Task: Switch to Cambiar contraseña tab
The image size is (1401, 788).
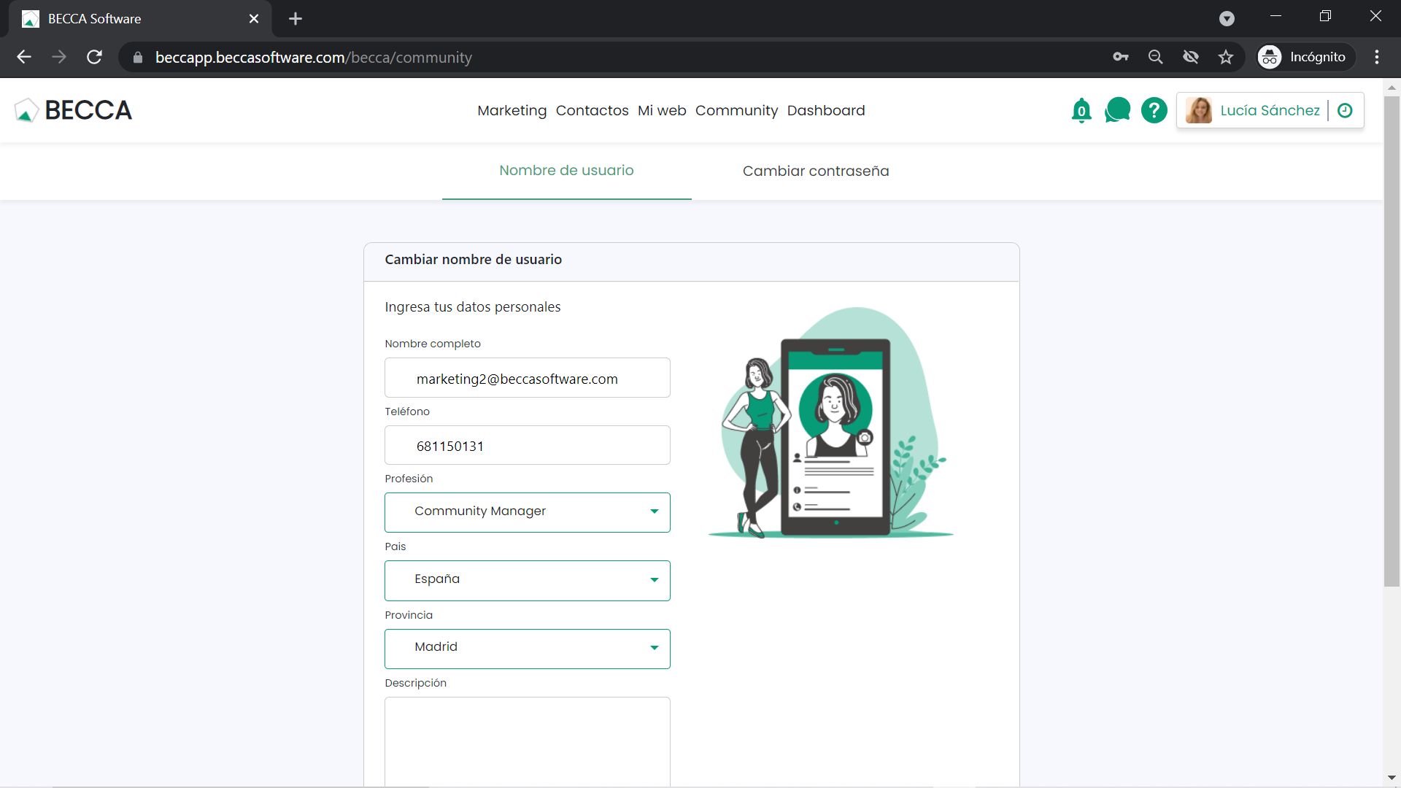Action: [815, 171]
